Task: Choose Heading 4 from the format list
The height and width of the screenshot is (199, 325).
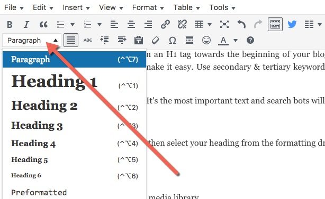Action: [75, 144]
